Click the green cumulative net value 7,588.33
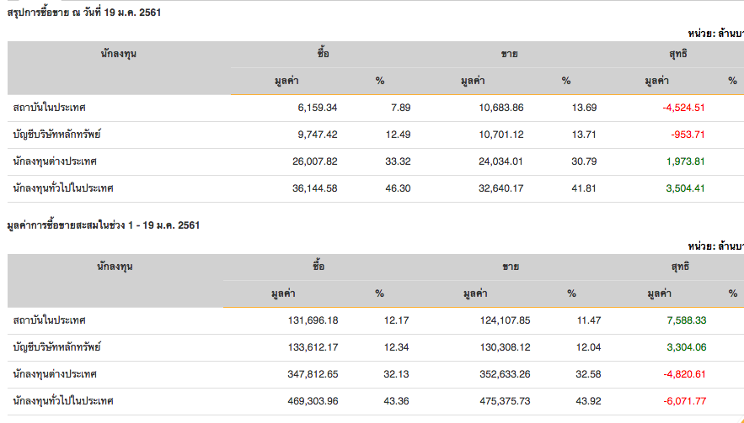744x423 pixels. 685,320
